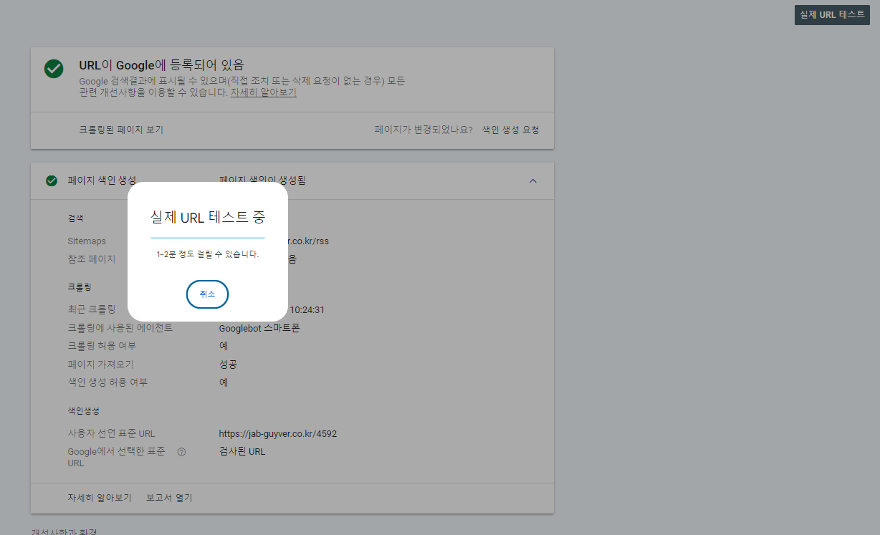Open 자세히 알아보기 at the card bottom
Screen dimensions: 880x535
point(100,498)
